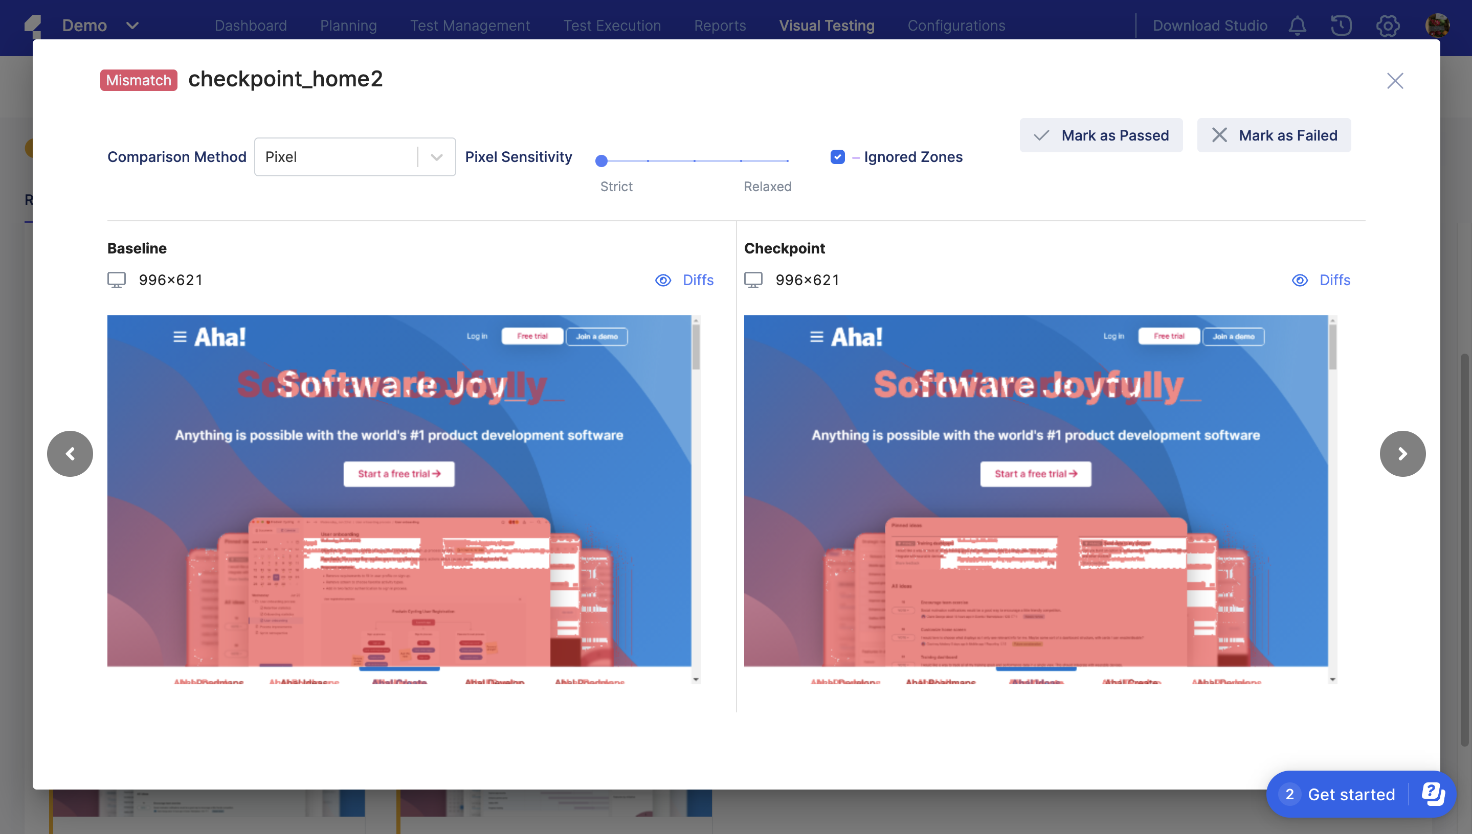The width and height of the screenshot is (1472, 834).
Task: Expand the Demo project dropdown
Action: (132, 26)
